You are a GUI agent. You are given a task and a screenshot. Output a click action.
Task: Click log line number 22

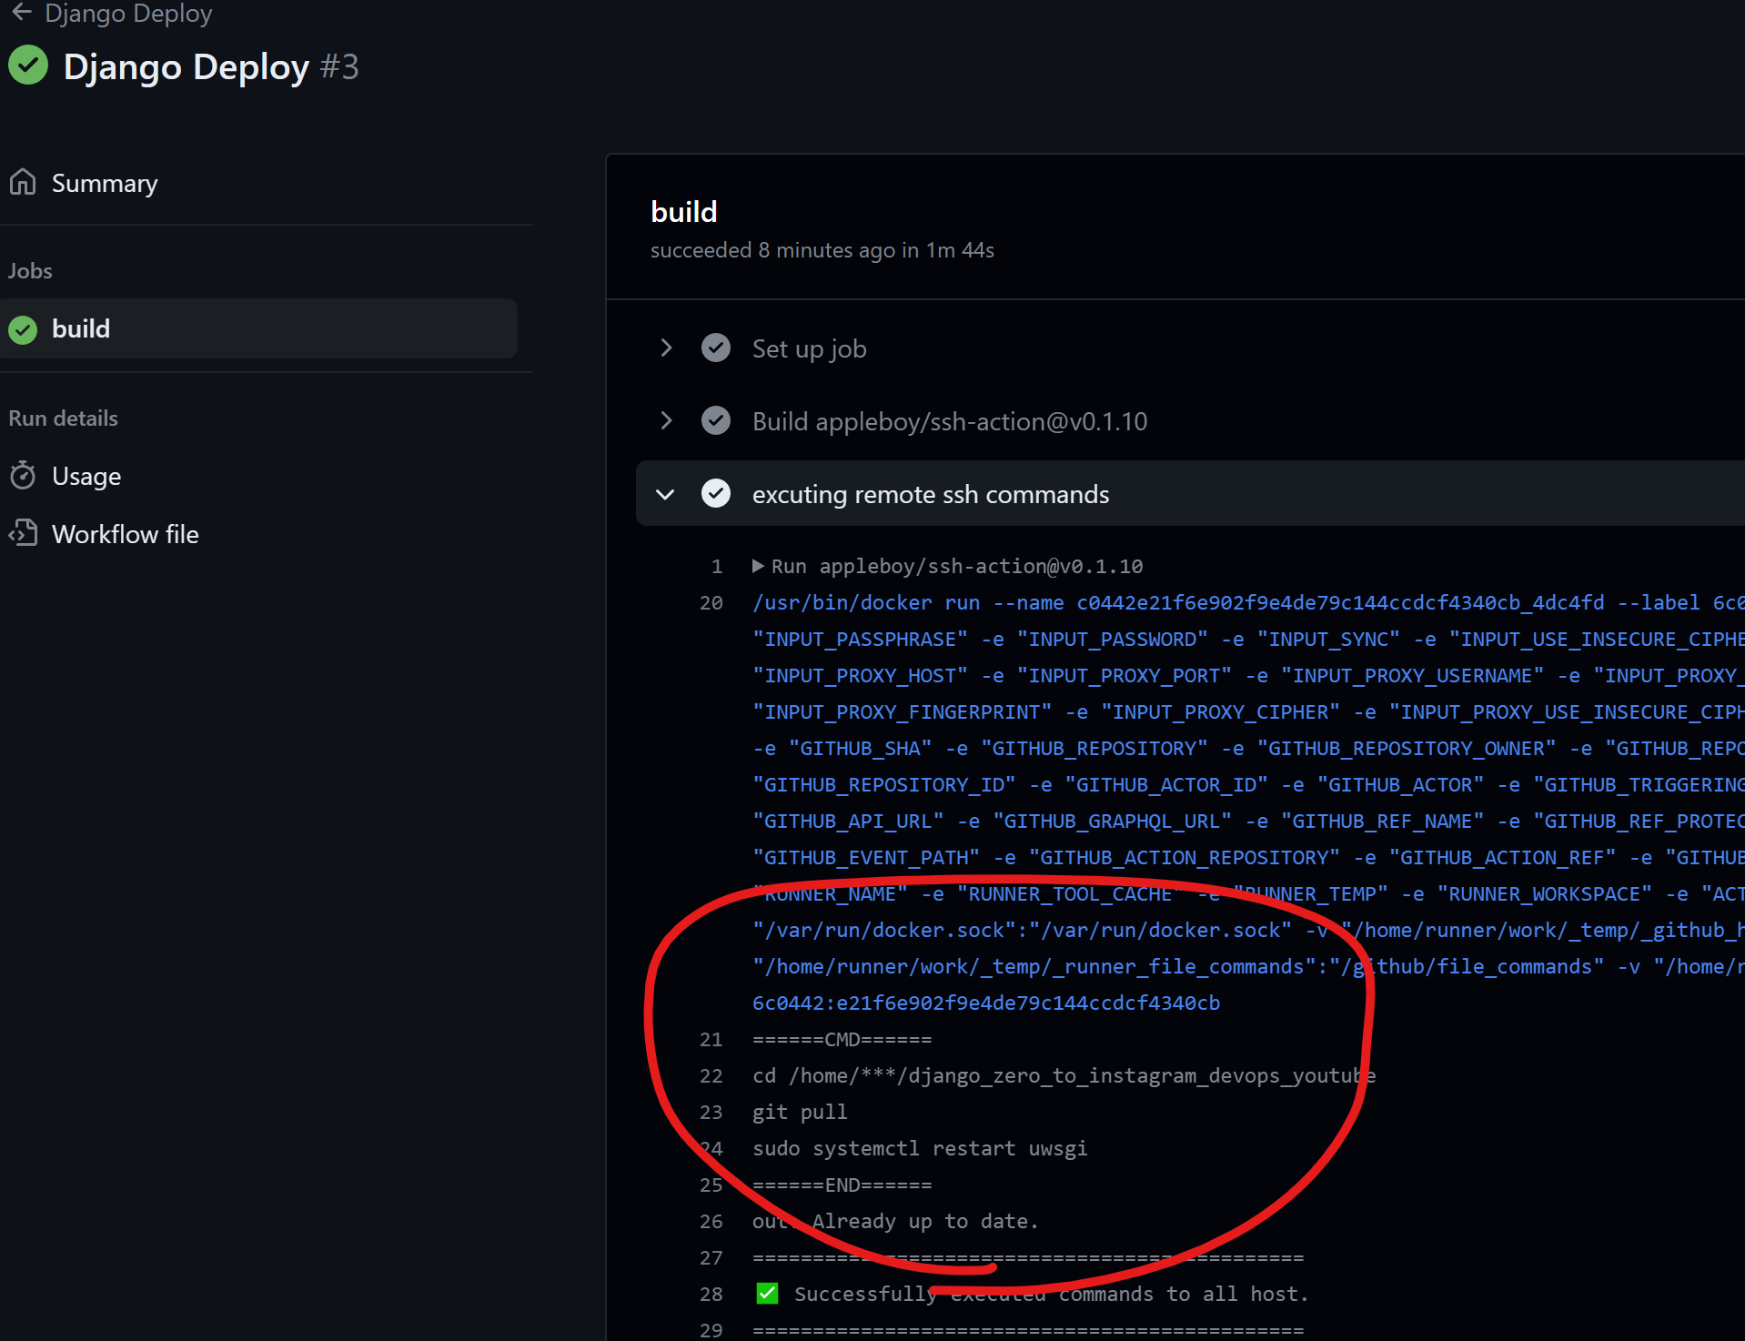click(711, 1075)
